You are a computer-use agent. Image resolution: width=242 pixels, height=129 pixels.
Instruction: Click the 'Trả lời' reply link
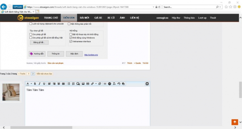click(146, 63)
